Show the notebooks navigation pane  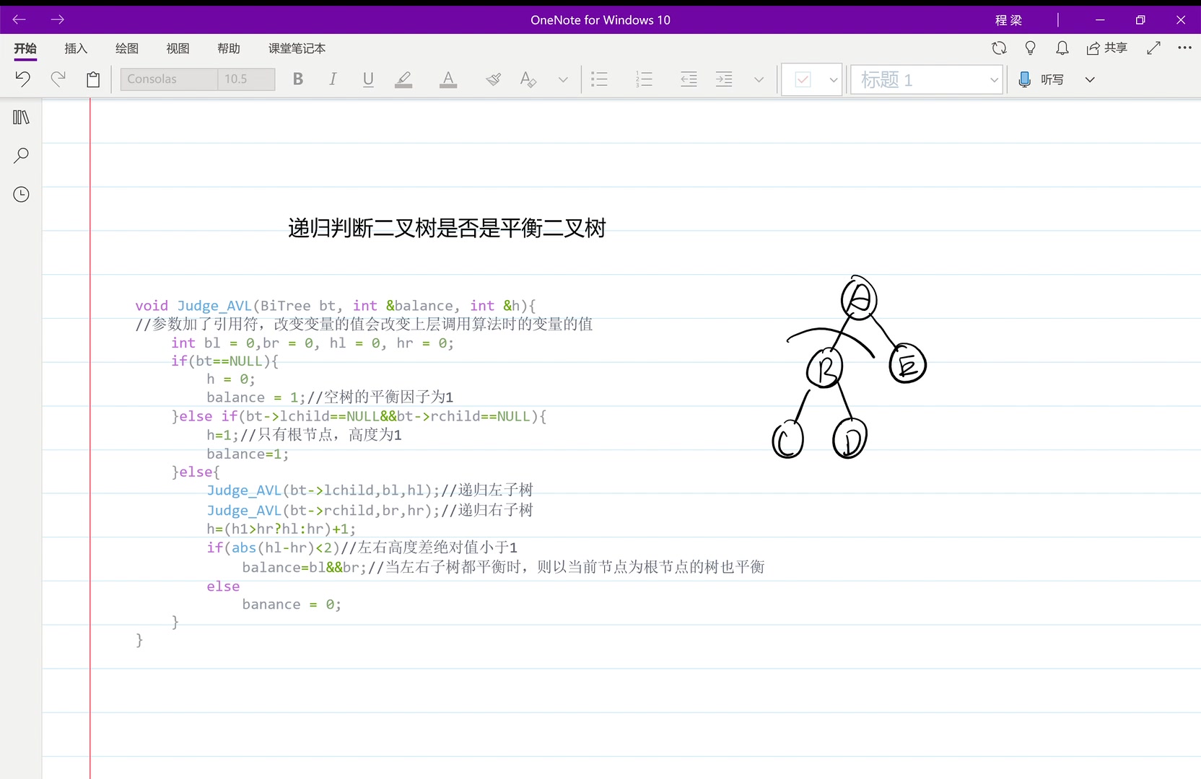[x=22, y=117]
